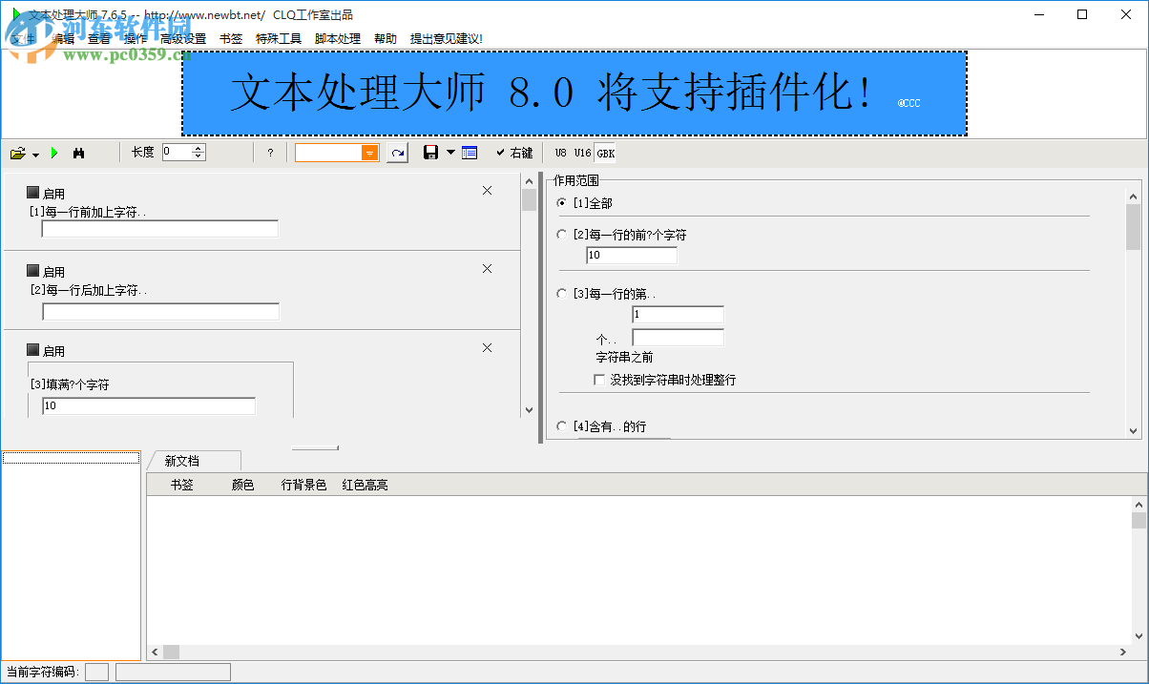Select the [1]全部 radio button
This screenshot has height=684, width=1149.
pyautogui.click(x=561, y=201)
